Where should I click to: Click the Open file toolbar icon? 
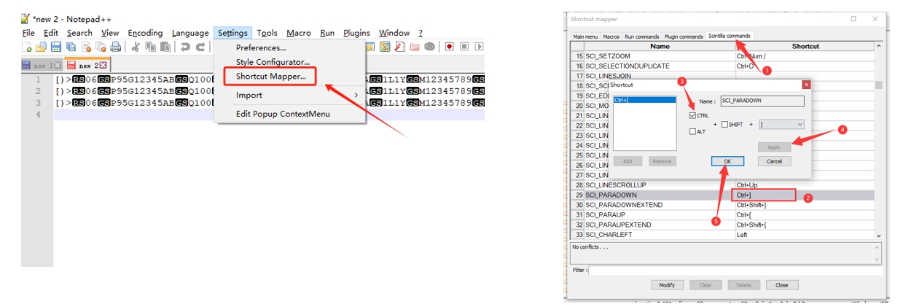click(x=41, y=47)
